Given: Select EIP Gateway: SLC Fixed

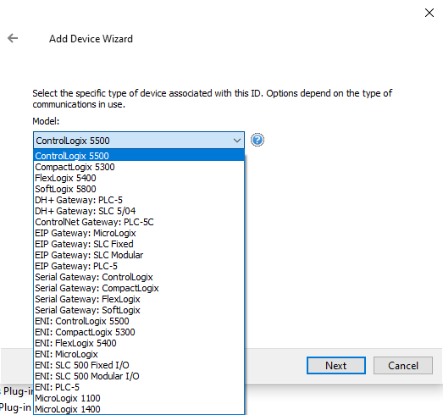Looking at the screenshot, I should [x=139, y=244].
